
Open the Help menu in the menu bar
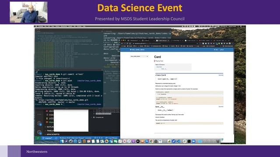(84, 26)
